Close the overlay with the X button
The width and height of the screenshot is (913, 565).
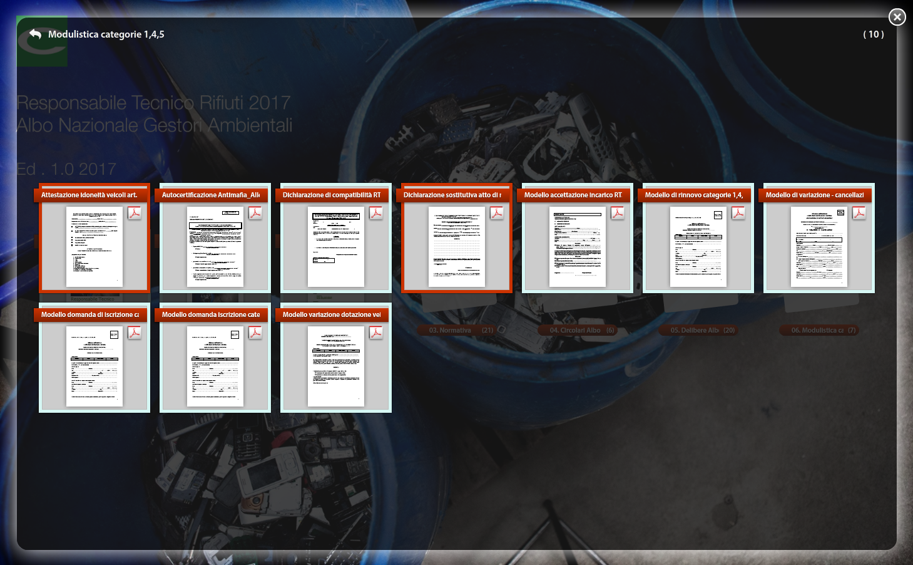(897, 17)
